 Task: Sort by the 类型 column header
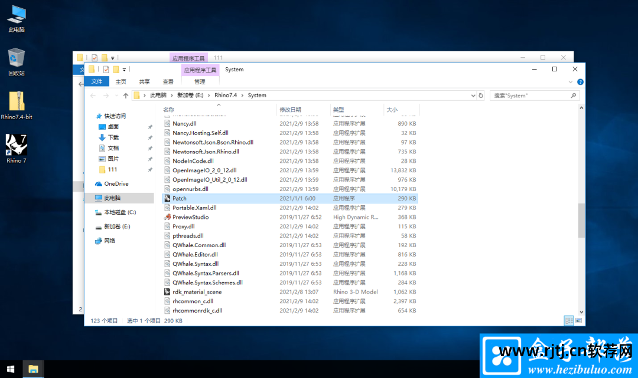click(x=357, y=110)
